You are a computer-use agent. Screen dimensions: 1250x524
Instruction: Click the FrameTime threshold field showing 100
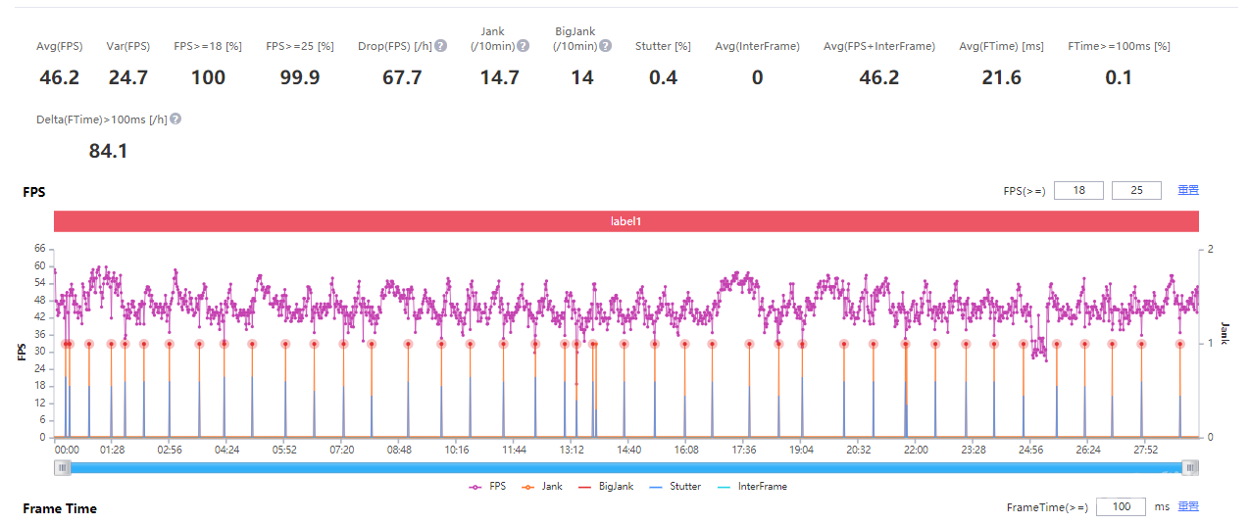pyautogui.click(x=1121, y=506)
